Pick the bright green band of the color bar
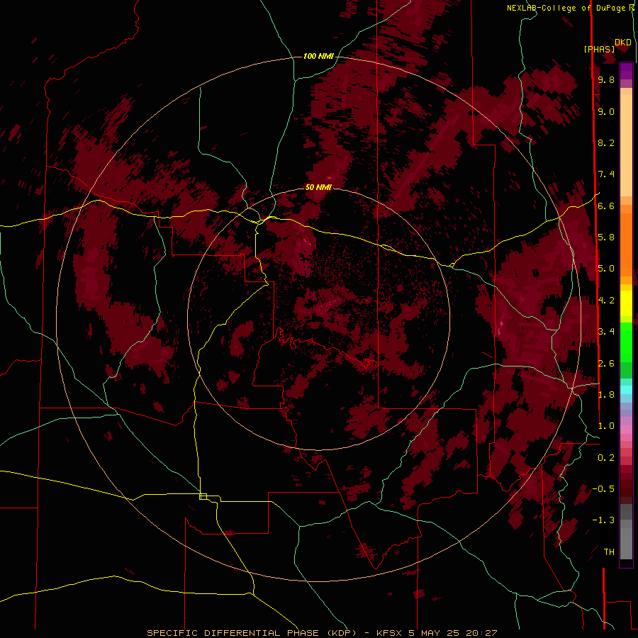The image size is (638, 638). click(x=626, y=342)
